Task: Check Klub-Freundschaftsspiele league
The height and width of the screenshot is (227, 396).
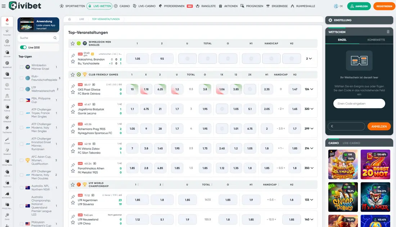Action: 22,78
